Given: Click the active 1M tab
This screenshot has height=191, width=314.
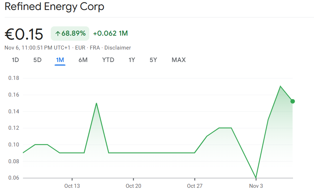Looking at the screenshot, I should 60,60.
